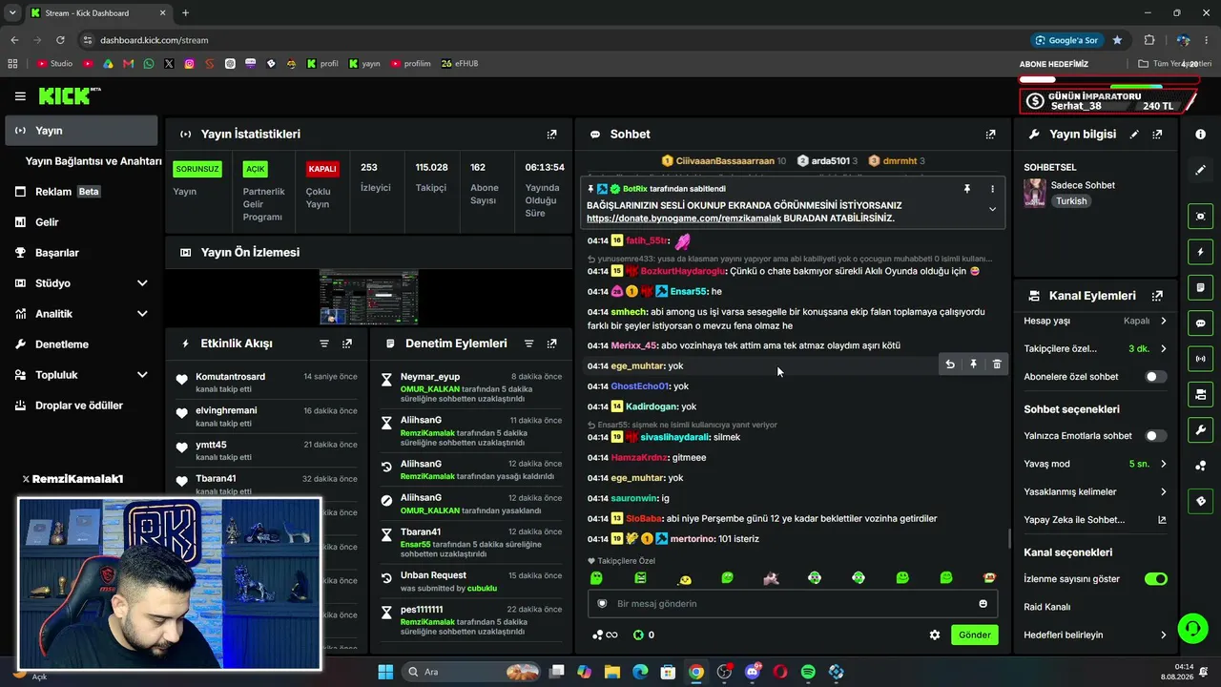Toggle Abonelere özel sohbet switch

[x=1155, y=377]
